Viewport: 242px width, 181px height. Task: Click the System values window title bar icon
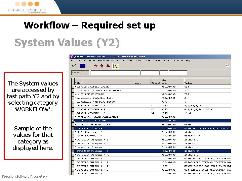coord(72,57)
